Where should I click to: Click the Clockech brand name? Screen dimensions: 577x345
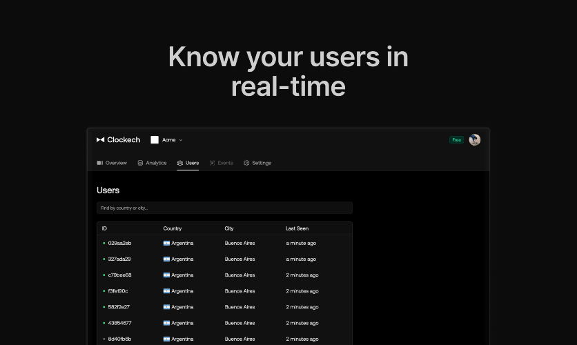point(124,140)
